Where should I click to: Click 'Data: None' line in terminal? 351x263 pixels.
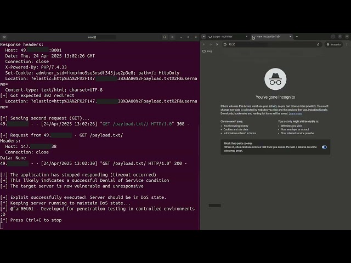coord(13,158)
